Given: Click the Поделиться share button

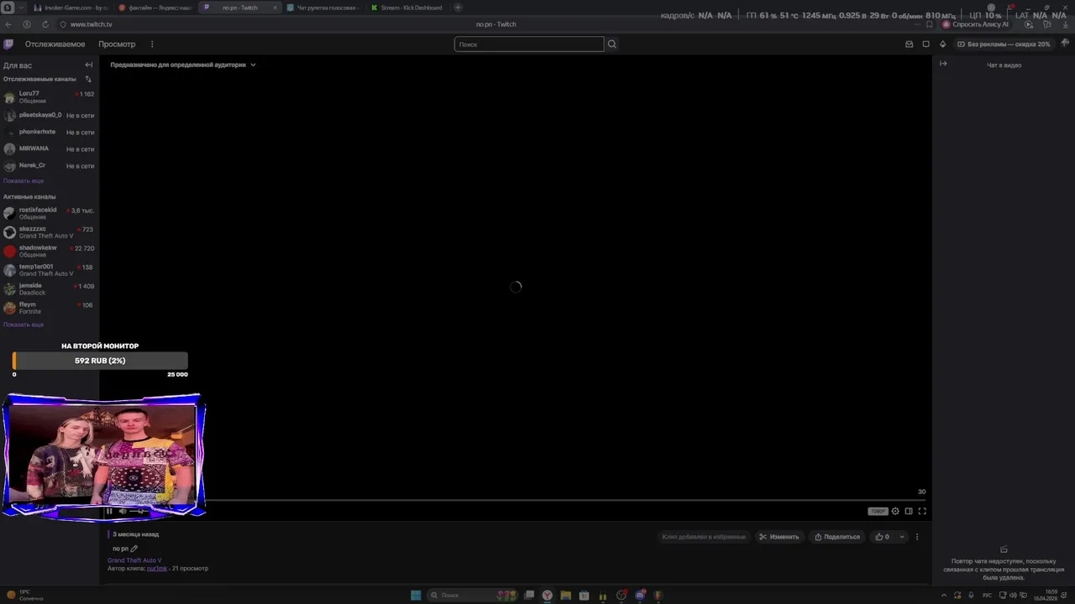Looking at the screenshot, I should (837, 537).
